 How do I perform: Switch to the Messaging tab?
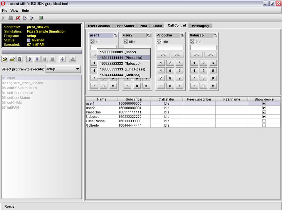tap(200, 26)
